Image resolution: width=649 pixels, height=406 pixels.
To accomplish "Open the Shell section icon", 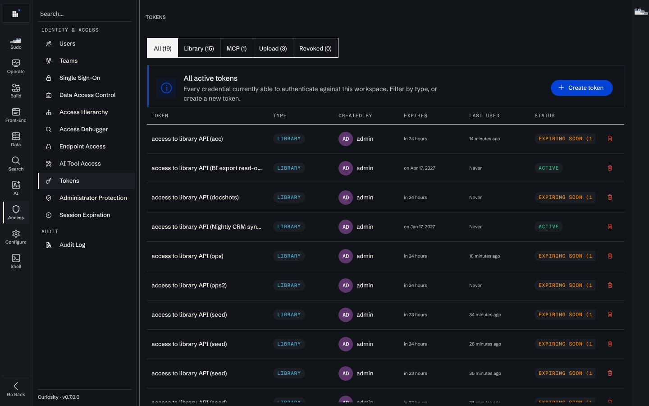I will coord(16,262).
